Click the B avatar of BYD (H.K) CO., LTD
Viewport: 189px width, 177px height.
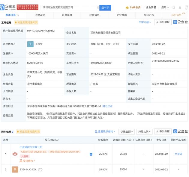pos(15,170)
